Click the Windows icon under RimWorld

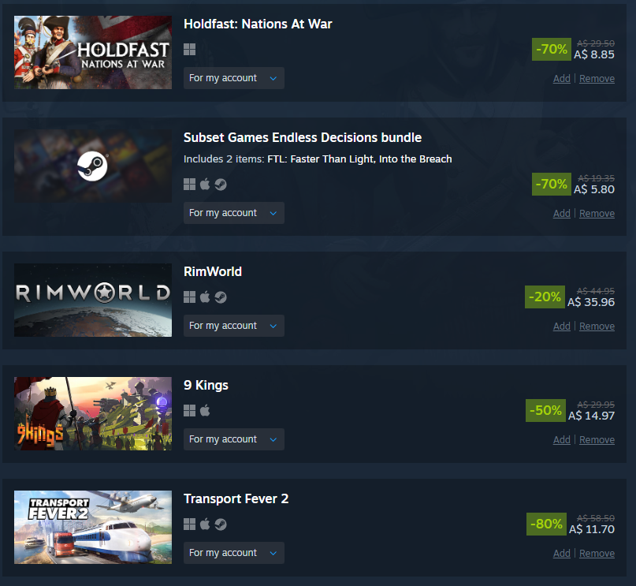189,297
